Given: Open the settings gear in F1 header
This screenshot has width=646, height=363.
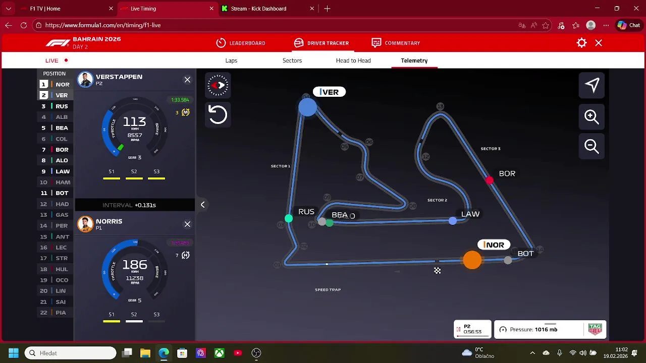Looking at the screenshot, I should coord(581,43).
